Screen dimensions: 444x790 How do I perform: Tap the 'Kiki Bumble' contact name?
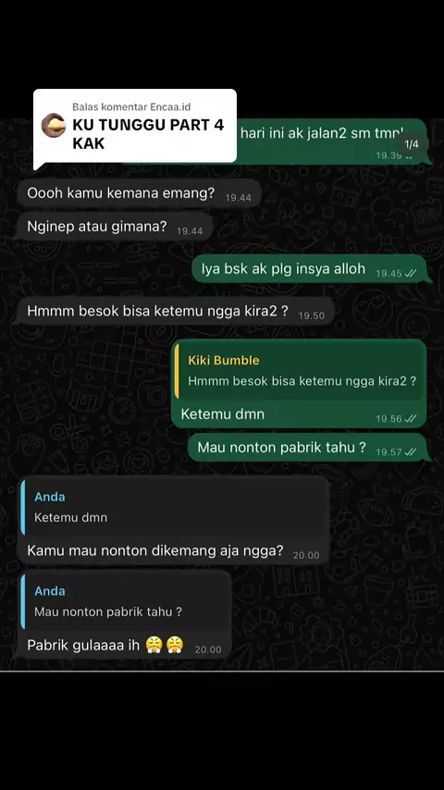click(224, 360)
